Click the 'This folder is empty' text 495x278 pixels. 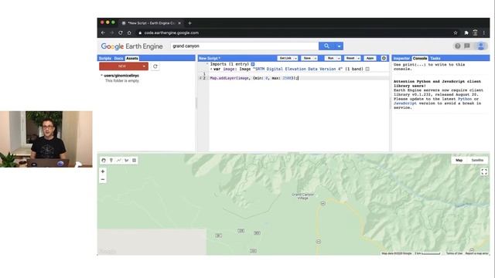[122, 80]
